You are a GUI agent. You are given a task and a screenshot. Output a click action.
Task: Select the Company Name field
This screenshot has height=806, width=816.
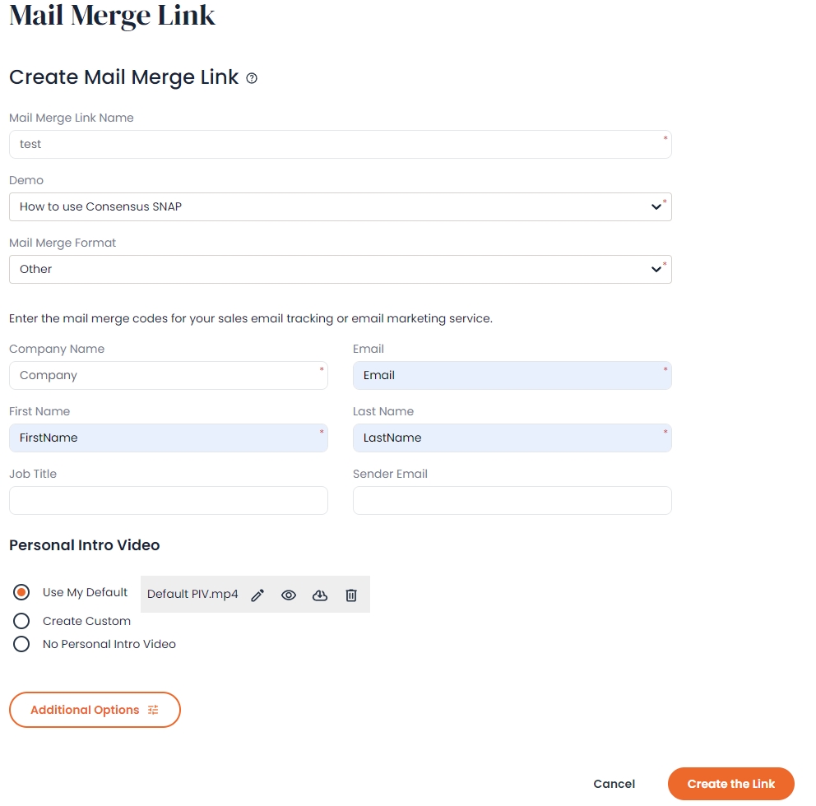[x=168, y=375]
